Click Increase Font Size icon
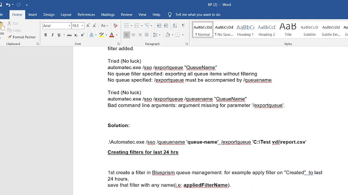348x195 pixels. point(88,26)
